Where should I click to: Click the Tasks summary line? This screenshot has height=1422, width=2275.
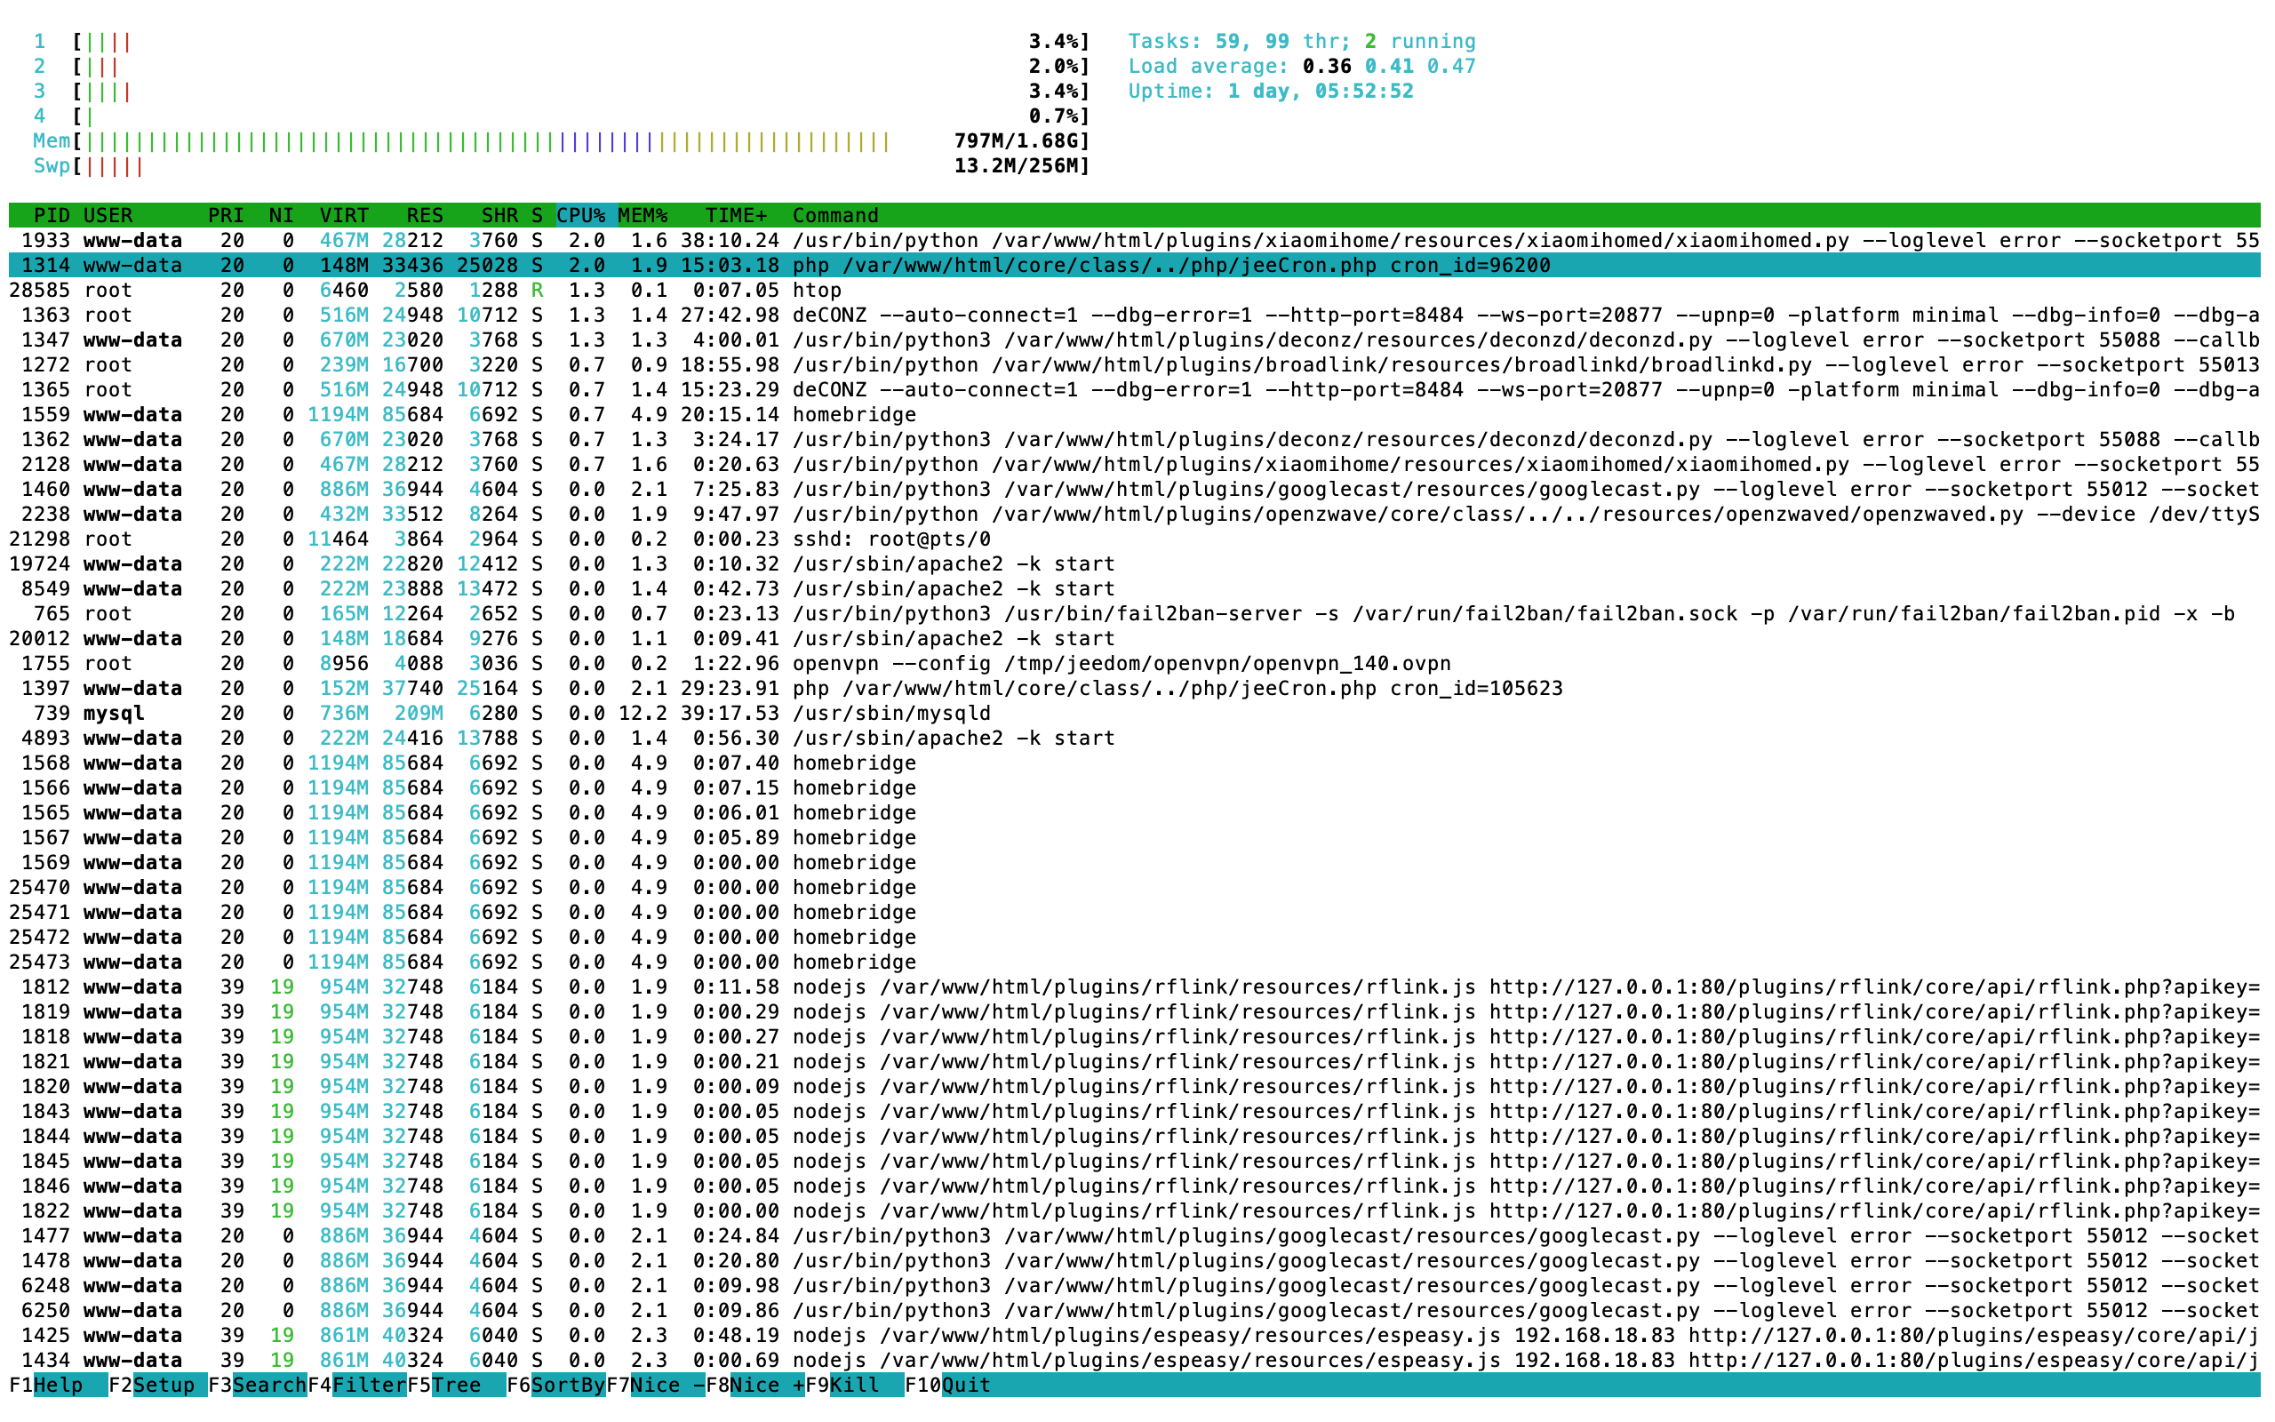click(x=1302, y=42)
